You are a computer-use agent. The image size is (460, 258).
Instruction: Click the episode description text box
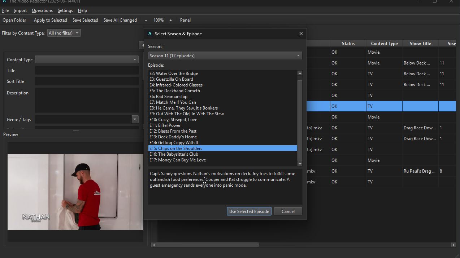pyautogui.click(x=225, y=186)
